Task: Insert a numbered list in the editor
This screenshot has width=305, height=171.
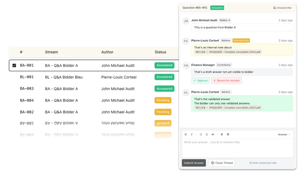Action: tap(207, 135)
